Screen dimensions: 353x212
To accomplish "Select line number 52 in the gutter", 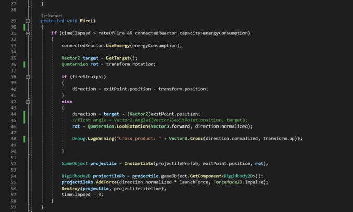I will tap(13, 164).
